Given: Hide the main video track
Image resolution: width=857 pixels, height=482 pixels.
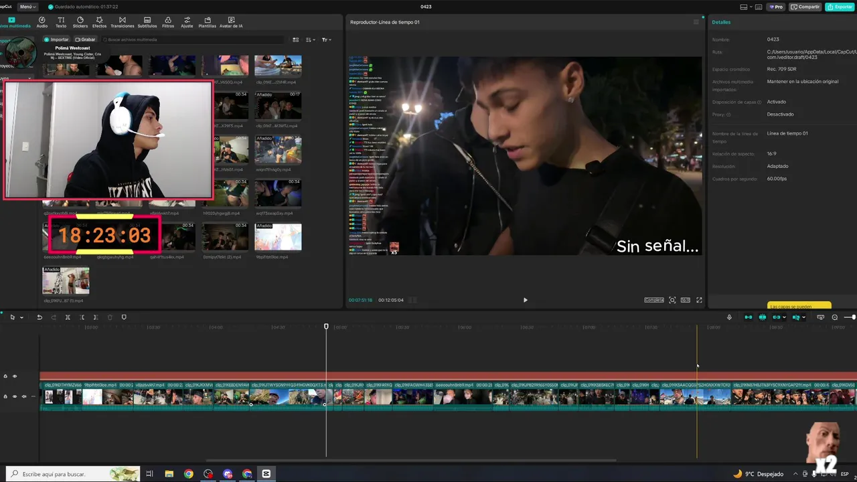Looking at the screenshot, I should pyautogui.click(x=14, y=396).
